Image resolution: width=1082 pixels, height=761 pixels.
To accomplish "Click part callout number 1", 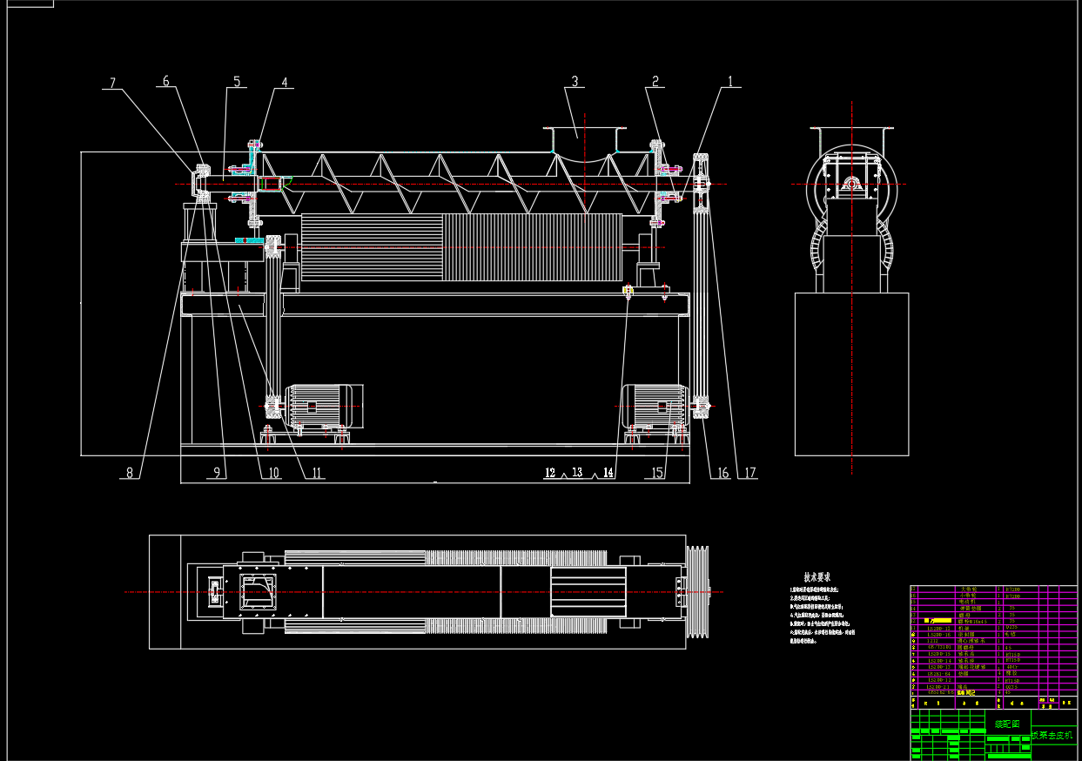I will 730,81.
